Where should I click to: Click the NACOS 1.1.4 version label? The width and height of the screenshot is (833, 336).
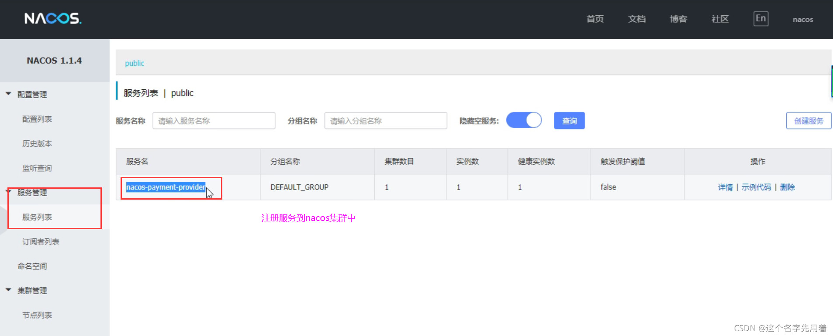(54, 61)
